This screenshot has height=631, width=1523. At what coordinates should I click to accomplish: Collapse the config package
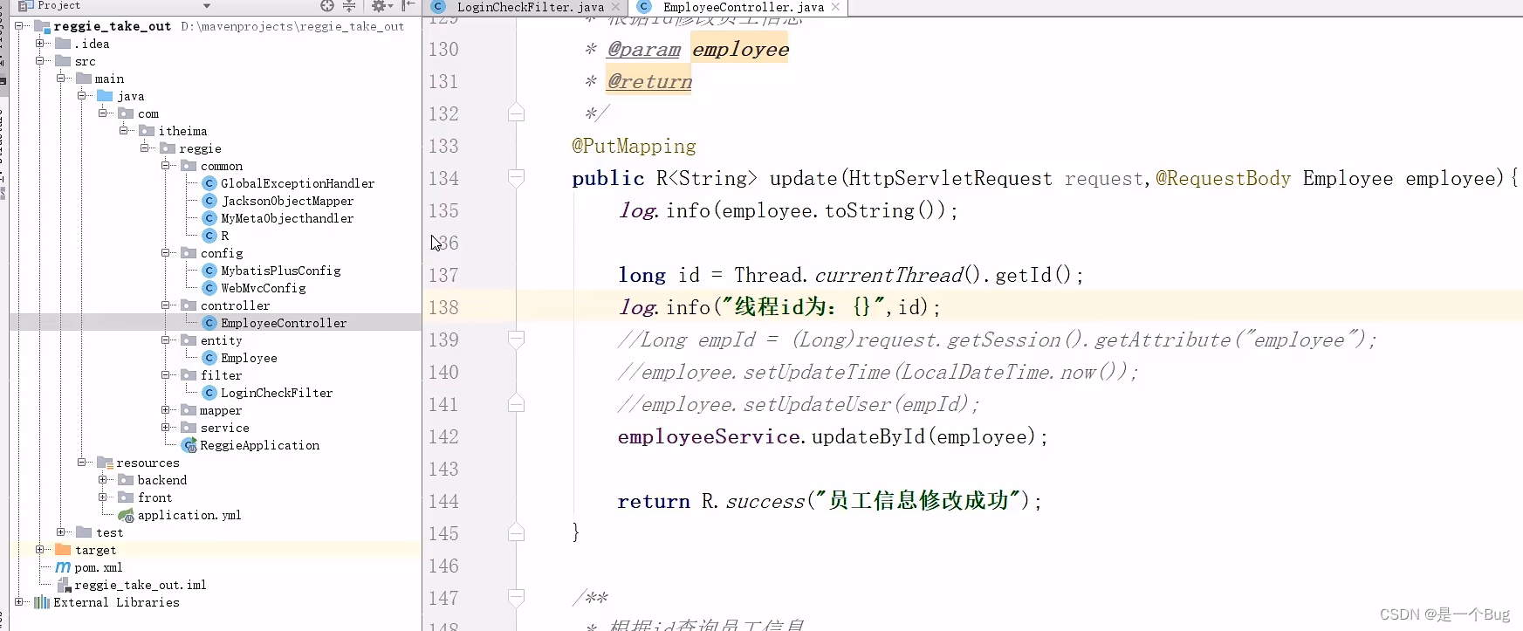click(166, 253)
